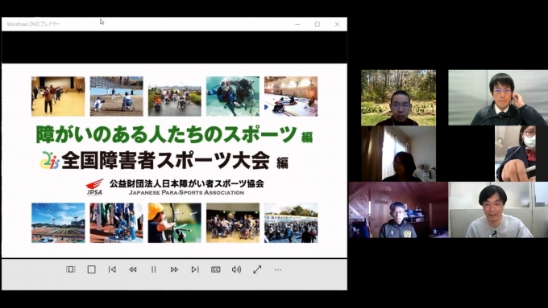Click the gymnasium group exercise photo
Viewport: 548px width, 308px height.
58,97
